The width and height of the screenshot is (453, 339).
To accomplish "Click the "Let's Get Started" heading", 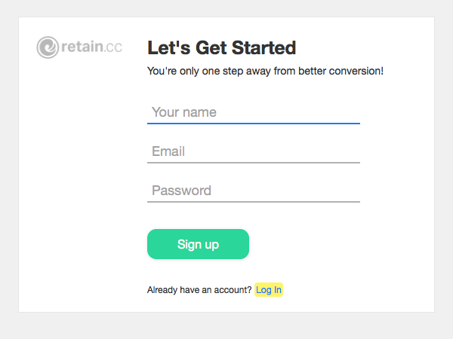I will tap(222, 47).
